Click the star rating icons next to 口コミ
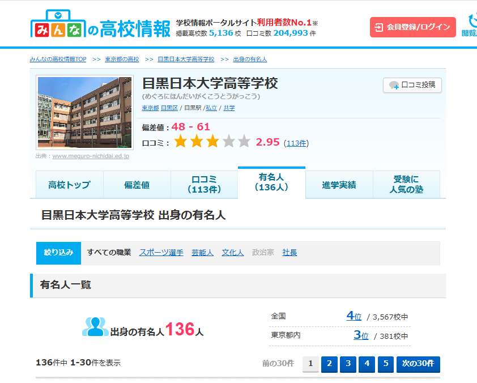477x383 pixels. 212,142
